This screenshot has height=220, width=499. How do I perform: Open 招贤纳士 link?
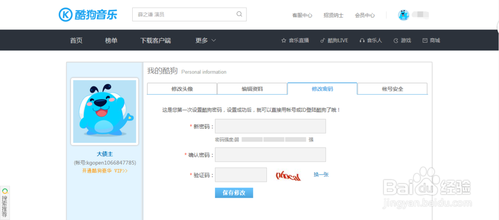coord(333,15)
